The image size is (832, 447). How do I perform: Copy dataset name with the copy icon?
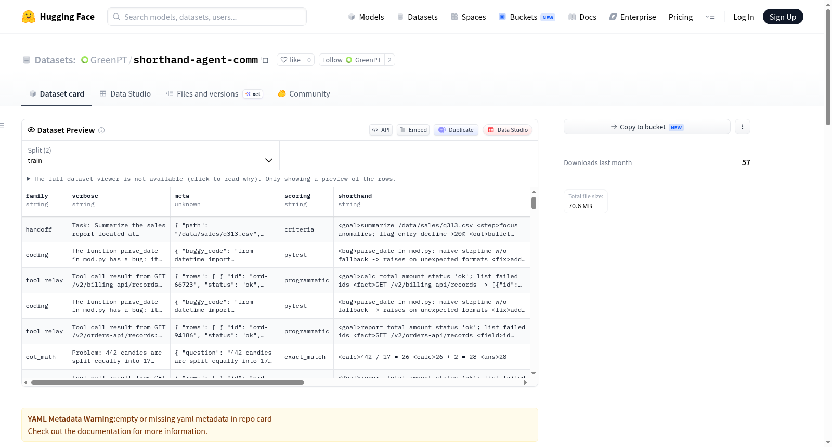tap(265, 60)
